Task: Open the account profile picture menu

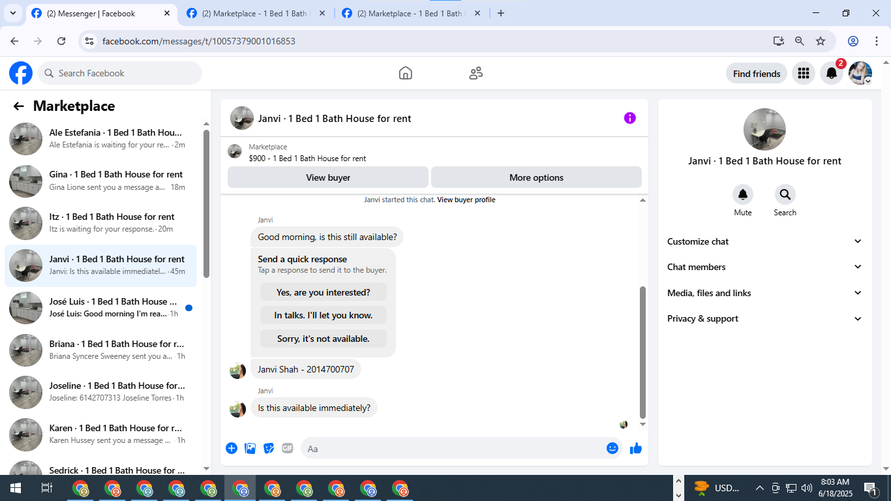Action: point(860,74)
